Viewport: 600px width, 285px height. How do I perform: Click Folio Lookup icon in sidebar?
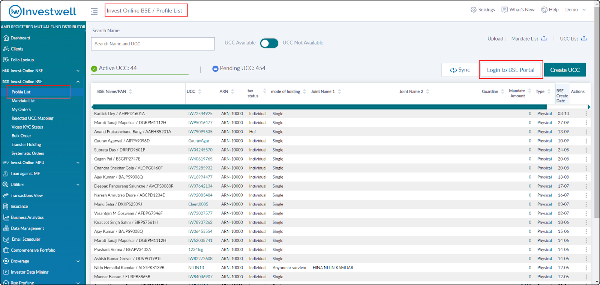pyautogui.click(x=6, y=60)
